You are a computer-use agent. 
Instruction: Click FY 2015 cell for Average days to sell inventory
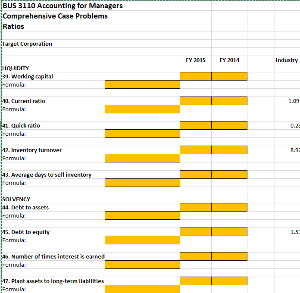coord(196,175)
